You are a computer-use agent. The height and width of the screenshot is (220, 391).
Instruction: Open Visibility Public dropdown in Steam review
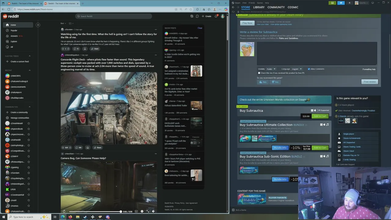coord(271,69)
